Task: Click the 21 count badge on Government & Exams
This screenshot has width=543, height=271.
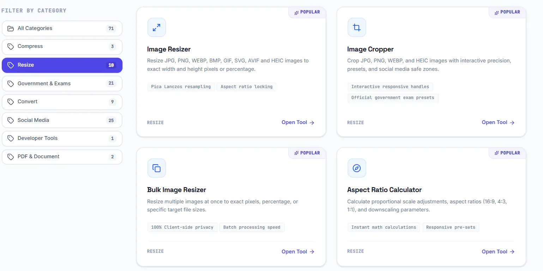Action: pyautogui.click(x=111, y=84)
